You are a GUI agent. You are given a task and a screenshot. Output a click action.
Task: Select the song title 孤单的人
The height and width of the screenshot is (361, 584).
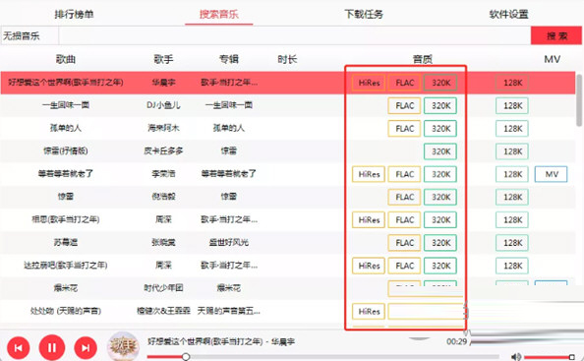pos(66,128)
